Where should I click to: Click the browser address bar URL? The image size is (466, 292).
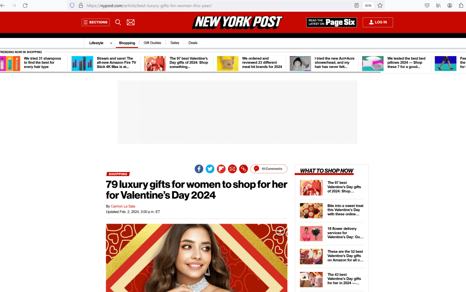tap(149, 5)
